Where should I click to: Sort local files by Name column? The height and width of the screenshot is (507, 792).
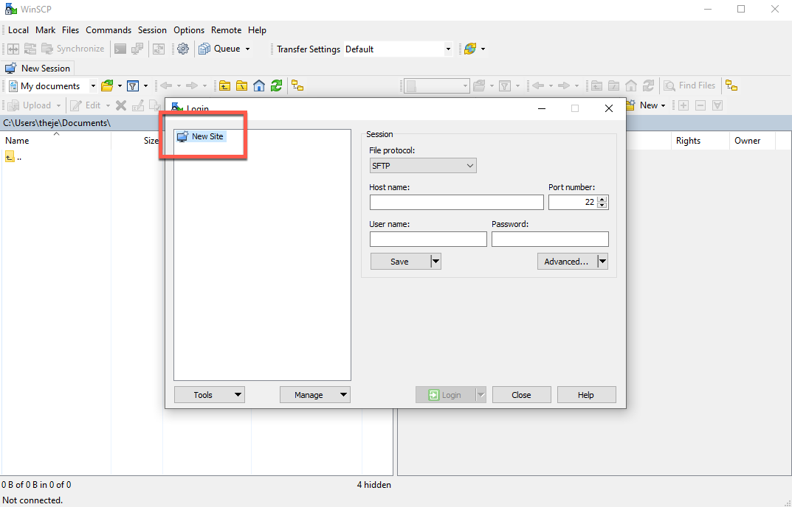pyautogui.click(x=55, y=141)
